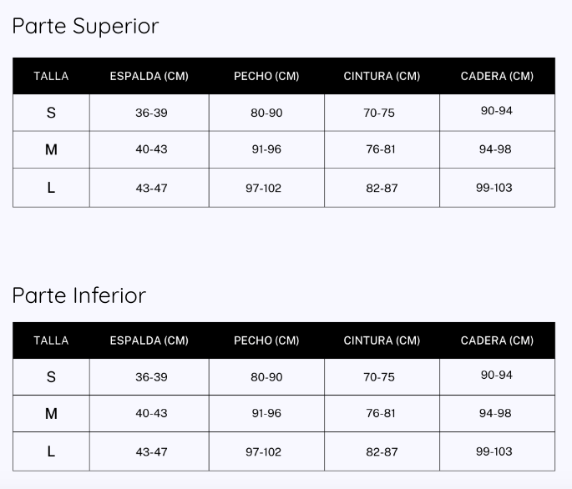Click CINTURA (CM) header in upper table
Screen dimensions: 572x489
point(382,76)
